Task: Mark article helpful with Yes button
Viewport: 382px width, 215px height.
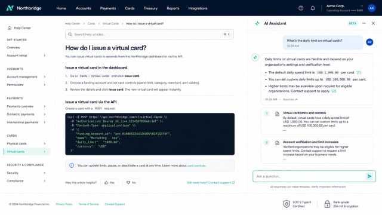Action: point(109,183)
